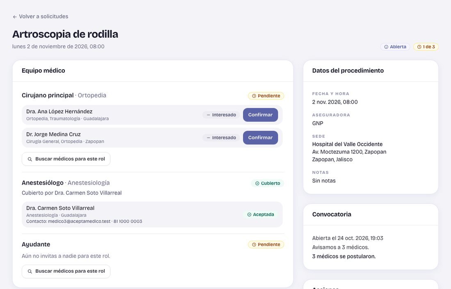Image resolution: width=451 pixels, height=289 pixels.
Task: Click check icon in Aceptada badge
Action: click(249, 214)
